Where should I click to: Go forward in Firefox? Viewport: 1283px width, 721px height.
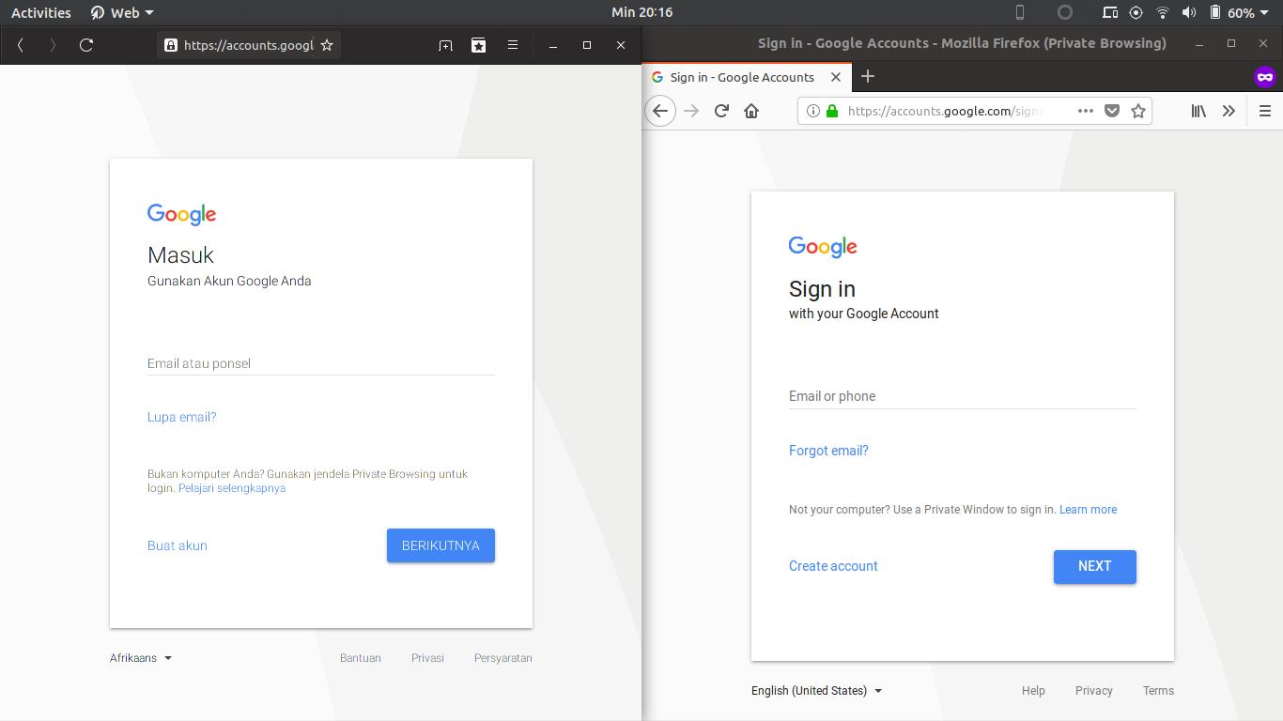(x=691, y=111)
